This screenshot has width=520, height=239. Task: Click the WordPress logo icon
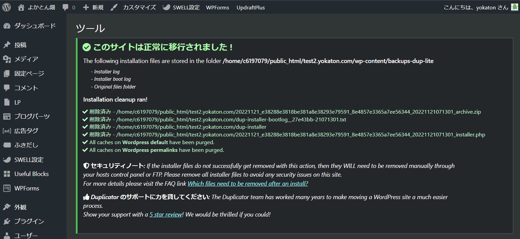pos(7,7)
